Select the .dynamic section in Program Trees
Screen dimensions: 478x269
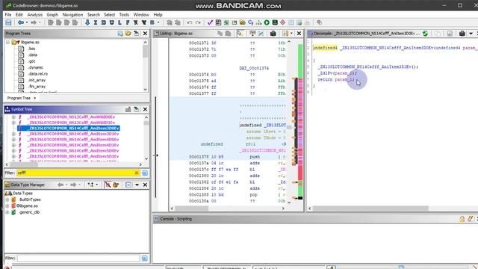(x=35, y=67)
